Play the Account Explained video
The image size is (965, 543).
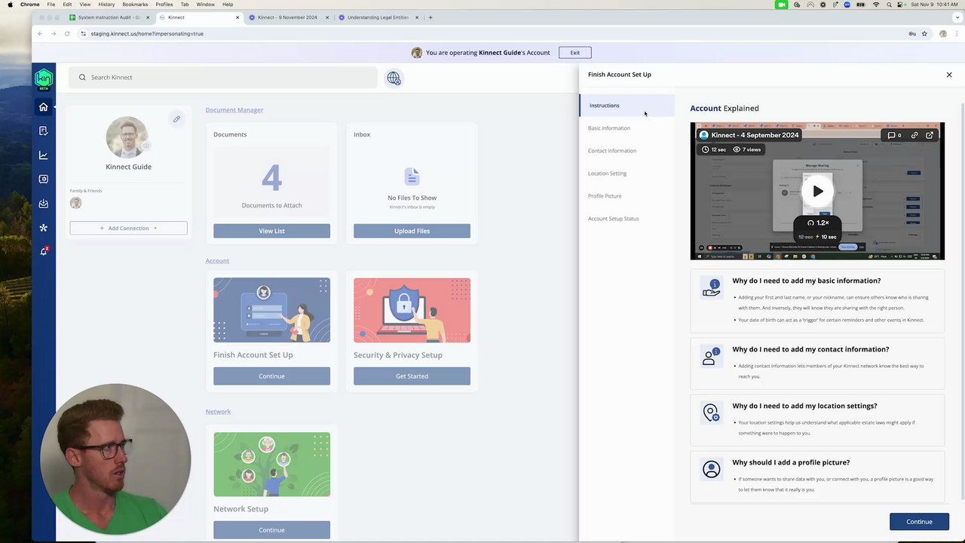pos(818,192)
